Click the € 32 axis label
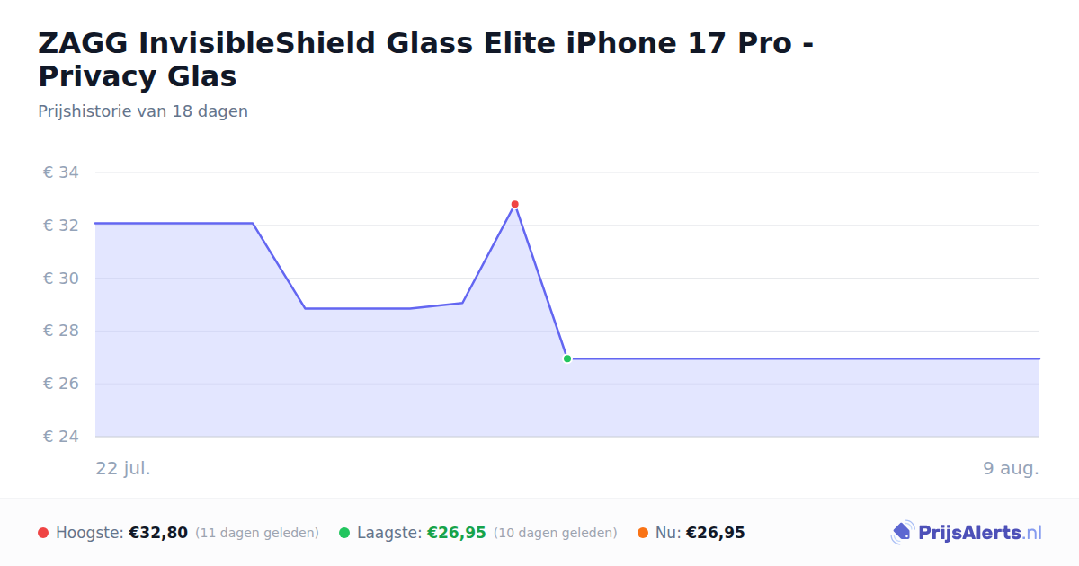The image size is (1079, 566). click(61, 226)
